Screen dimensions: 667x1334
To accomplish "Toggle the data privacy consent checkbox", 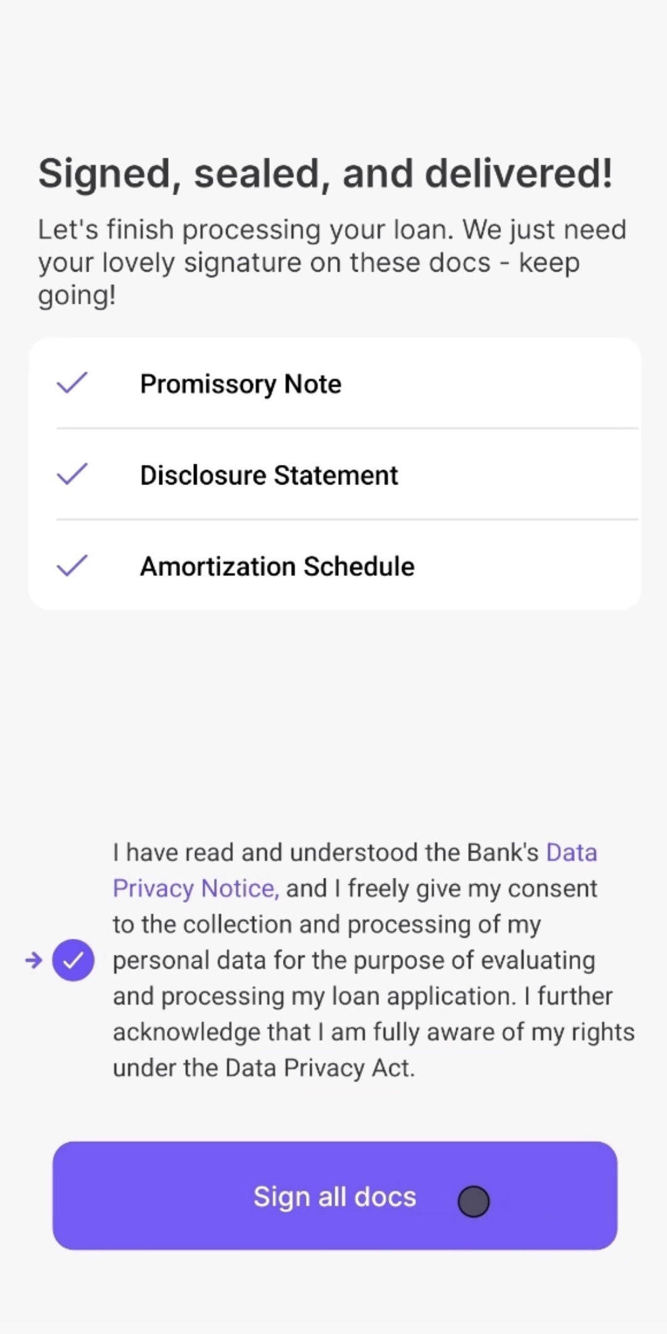I will pyautogui.click(x=73, y=960).
